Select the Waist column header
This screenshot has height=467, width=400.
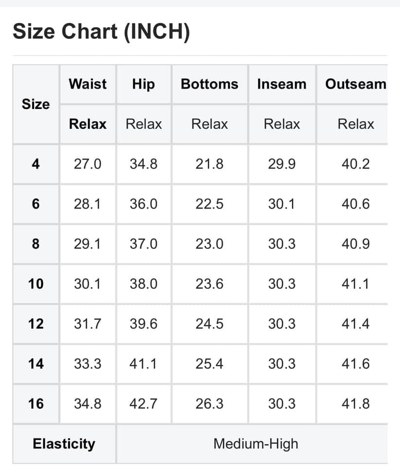(x=88, y=84)
